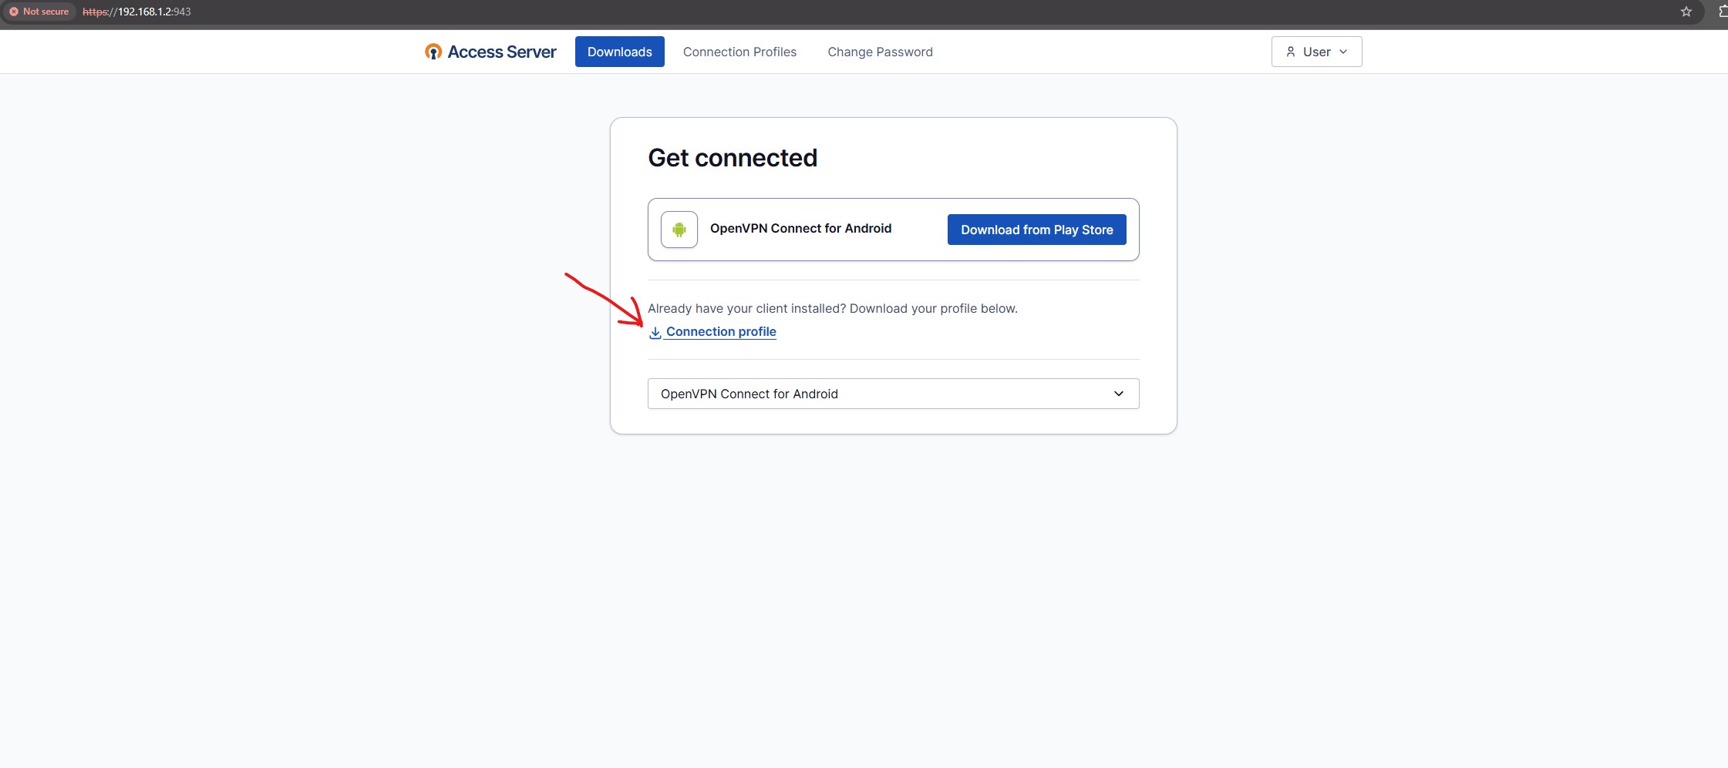1728x768 pixels.
Task: Click the 'Get connected' heading
Action: point(733,158)
